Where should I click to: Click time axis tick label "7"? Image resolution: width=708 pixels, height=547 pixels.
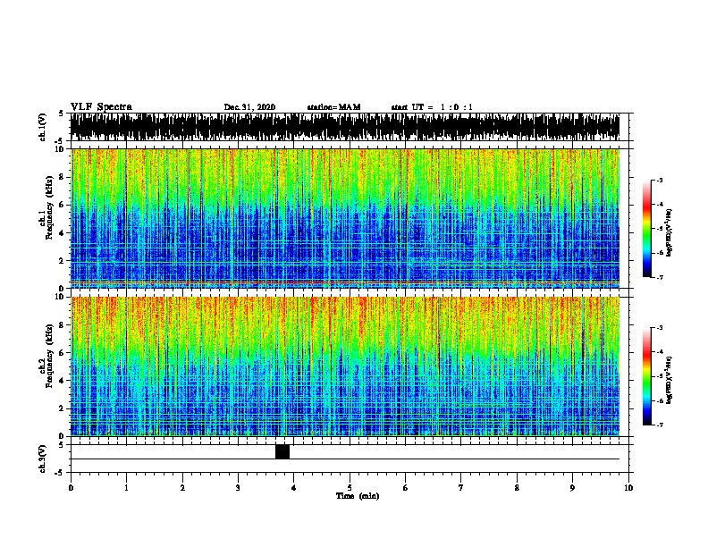(x=461, y=488)
